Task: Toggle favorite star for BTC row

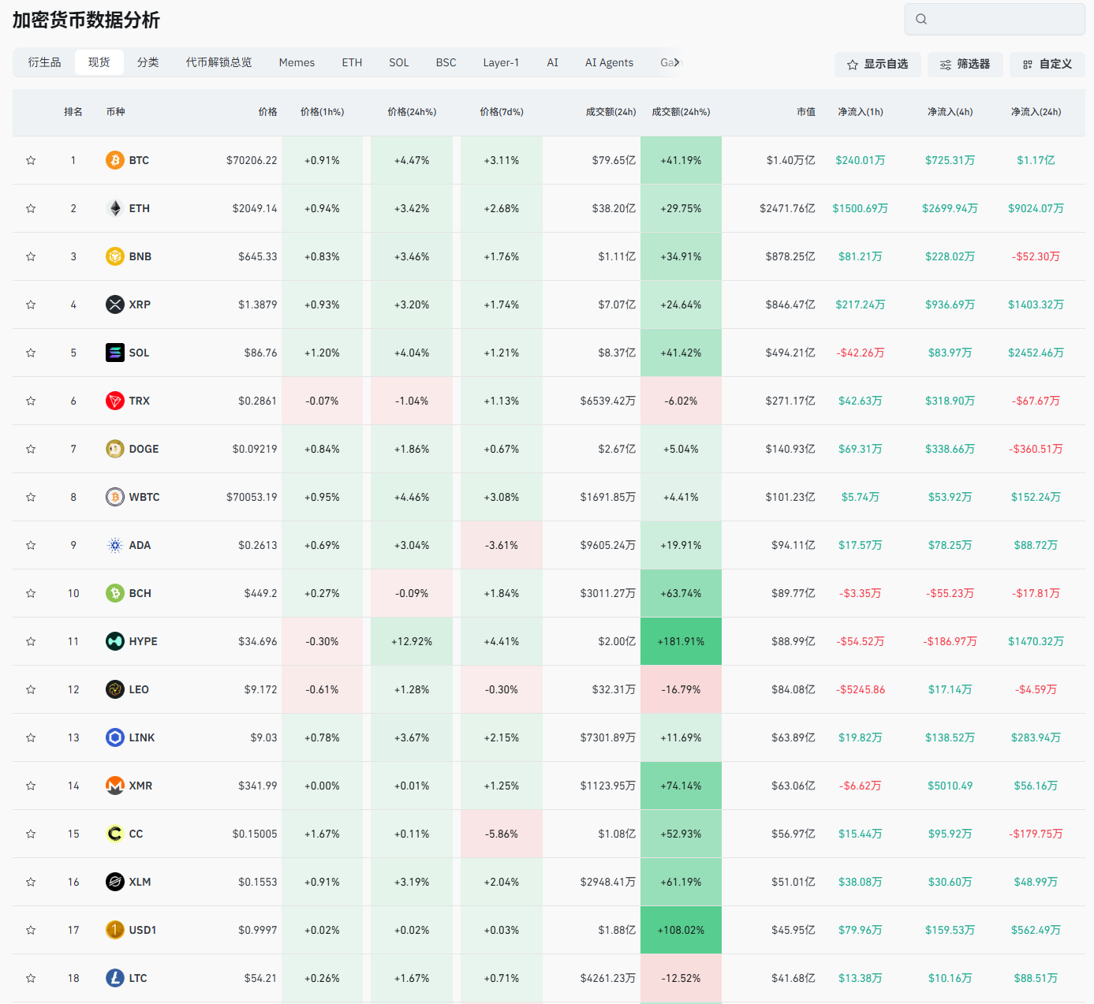Action: [x=31, y=160]
